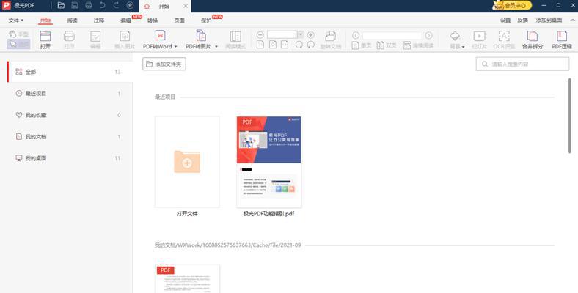578x293 pixels.
Task: Switch to the 注释 ribbon tab
Action: pyautogui.click(x=99, y=21)
